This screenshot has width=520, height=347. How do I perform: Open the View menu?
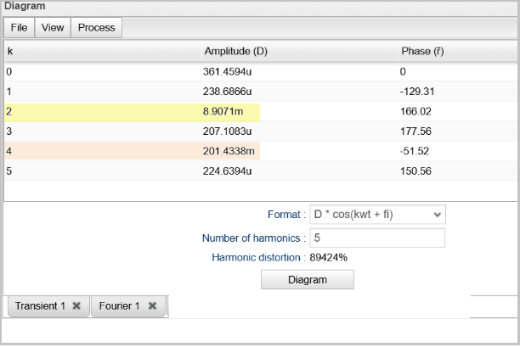(53, 27)
